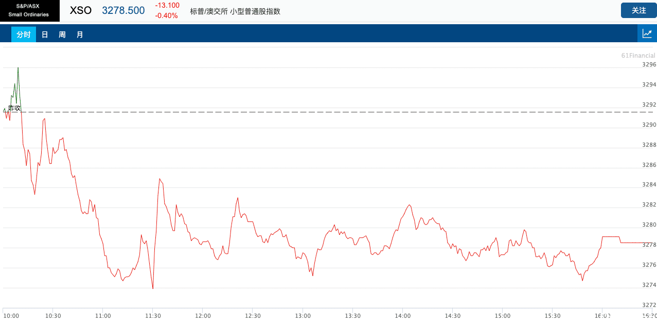Click the XSO ticker symbol
657x324 pixels.
tap(81, 10)
